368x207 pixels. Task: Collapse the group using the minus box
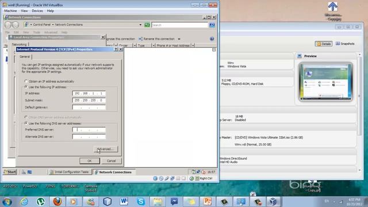click(214, 50)
